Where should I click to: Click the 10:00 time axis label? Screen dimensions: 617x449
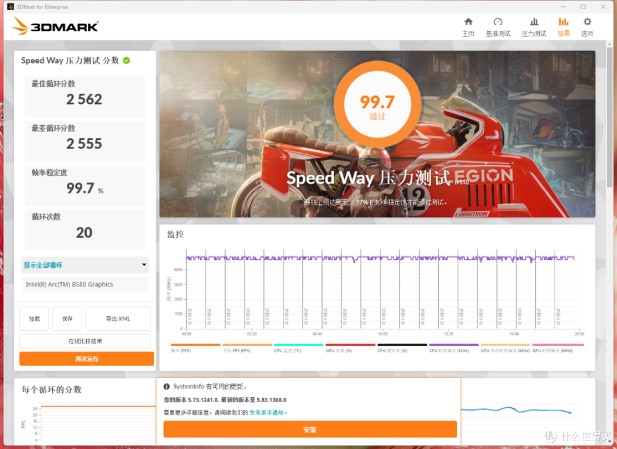click(383, 334)
